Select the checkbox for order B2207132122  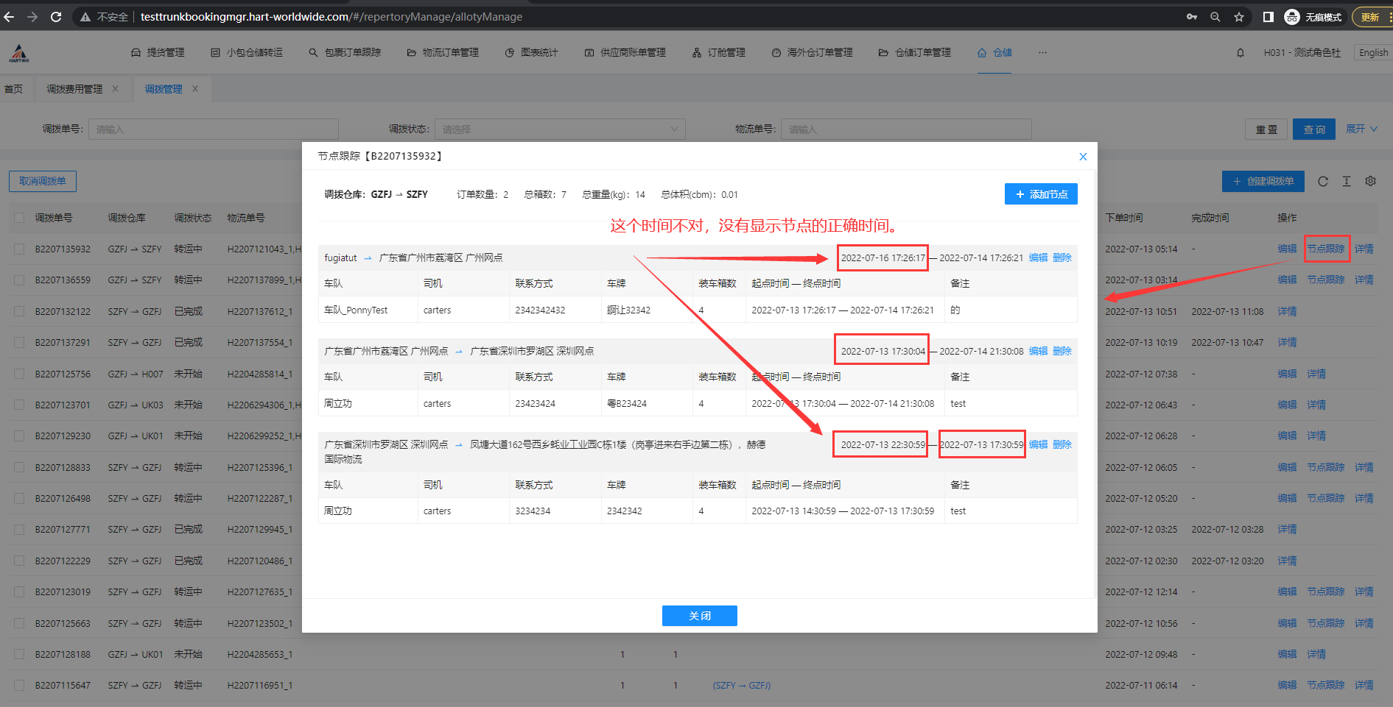(19, 312)
